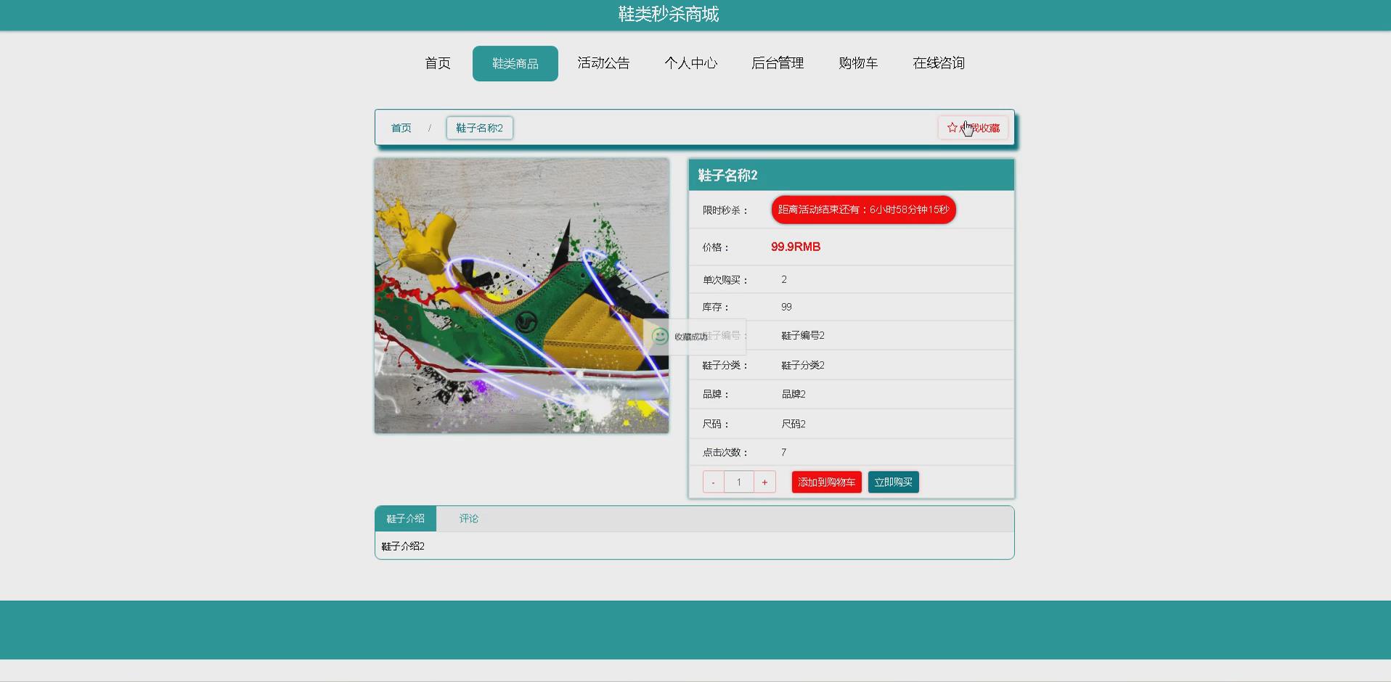This screenshot has width=1391, height=682.
Task: Click inside the quantity input field
Action: pos(738,481)
